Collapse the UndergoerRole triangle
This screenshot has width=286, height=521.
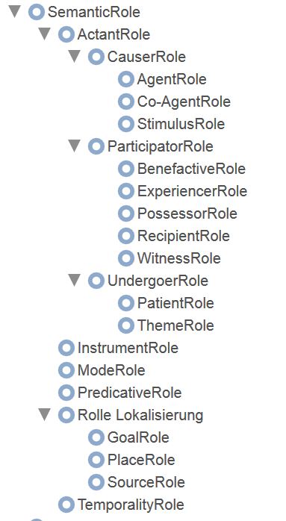[x=74, y=280]
